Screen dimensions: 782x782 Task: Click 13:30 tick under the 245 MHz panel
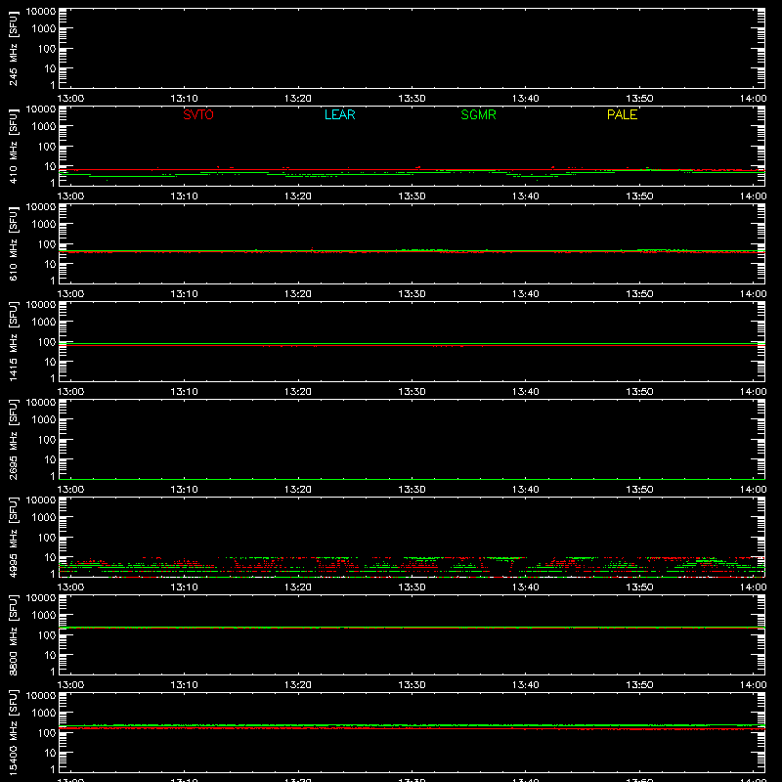(412, 99)
